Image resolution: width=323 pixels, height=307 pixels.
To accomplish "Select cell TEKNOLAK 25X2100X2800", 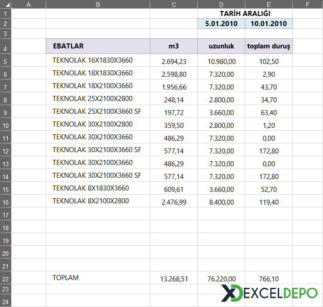I will point(98,99).
